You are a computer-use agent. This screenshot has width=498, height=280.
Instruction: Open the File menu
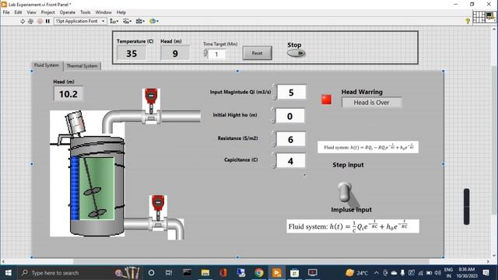[6, 12]
